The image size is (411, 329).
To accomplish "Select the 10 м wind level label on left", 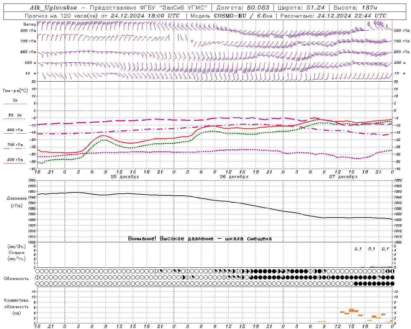I will 31,73.
